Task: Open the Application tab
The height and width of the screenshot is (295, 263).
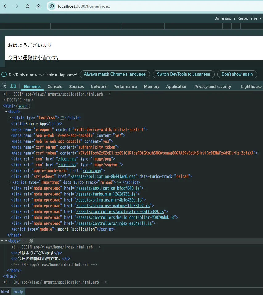Action: (x=177, y=86)
